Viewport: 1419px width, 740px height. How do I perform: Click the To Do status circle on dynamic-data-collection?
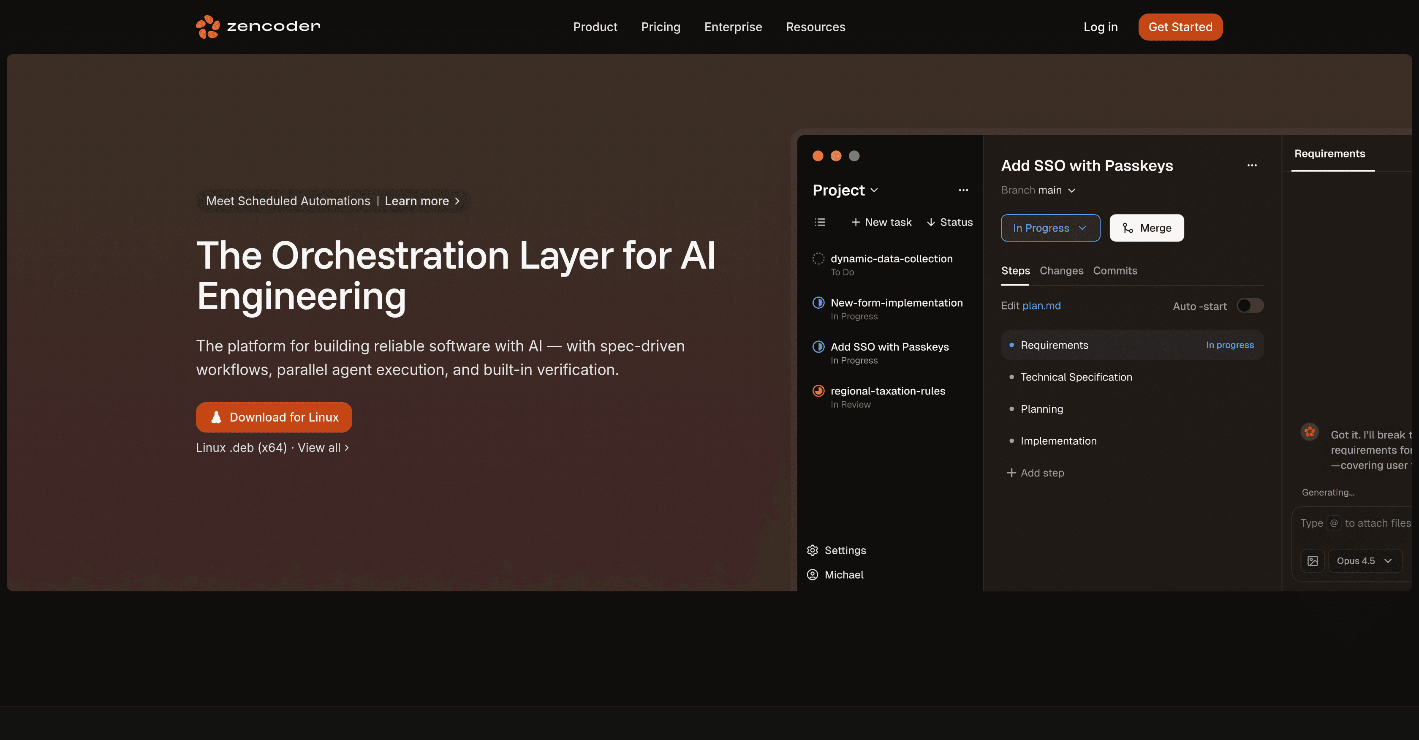(818, 258)
